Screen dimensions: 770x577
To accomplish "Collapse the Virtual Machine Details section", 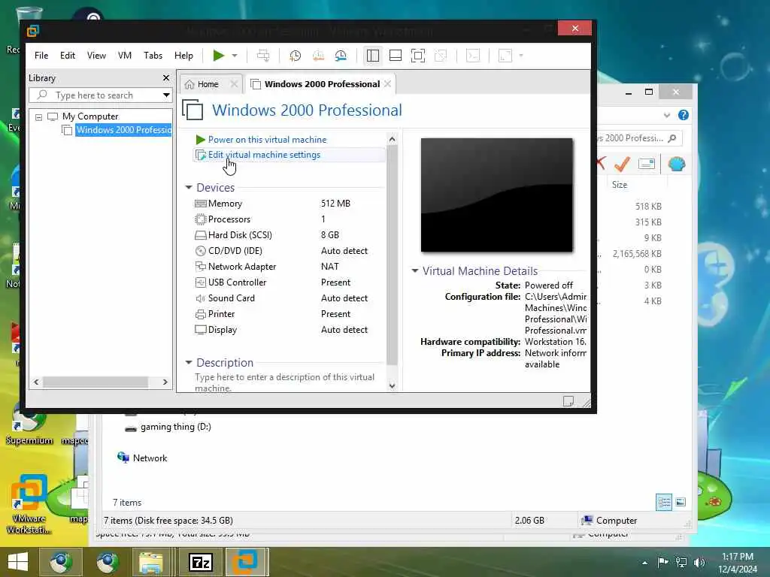I will (x=415, y=270).
